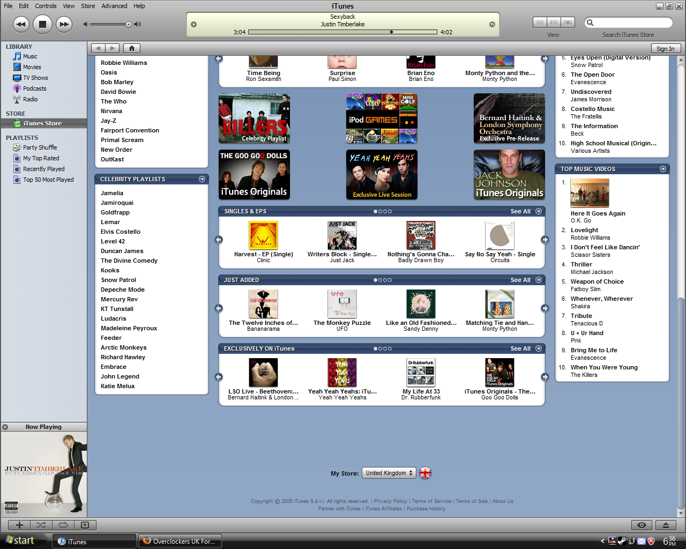Open the File menu

(8, 6)
